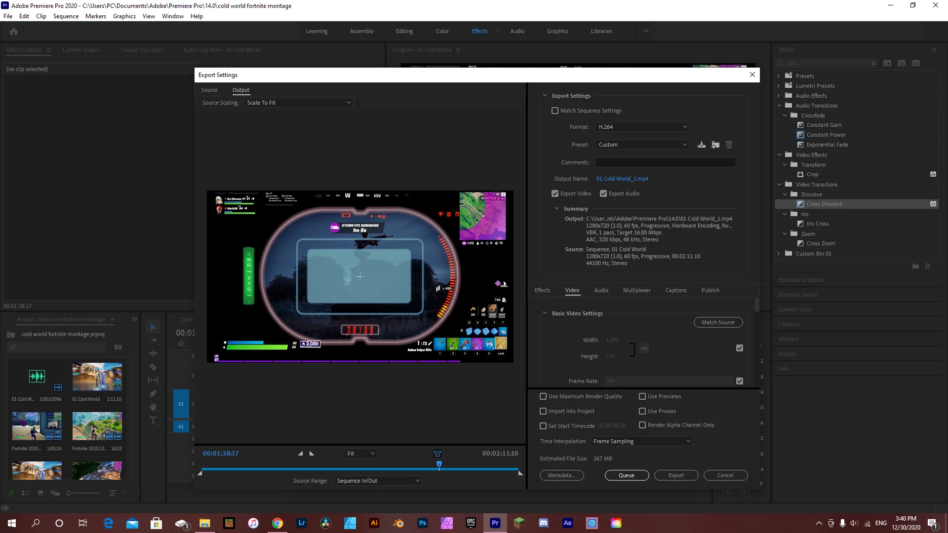This screenshot has width=948, height=533.
Task: Click the Set Out Point marker icon
Action: (312, 454)
